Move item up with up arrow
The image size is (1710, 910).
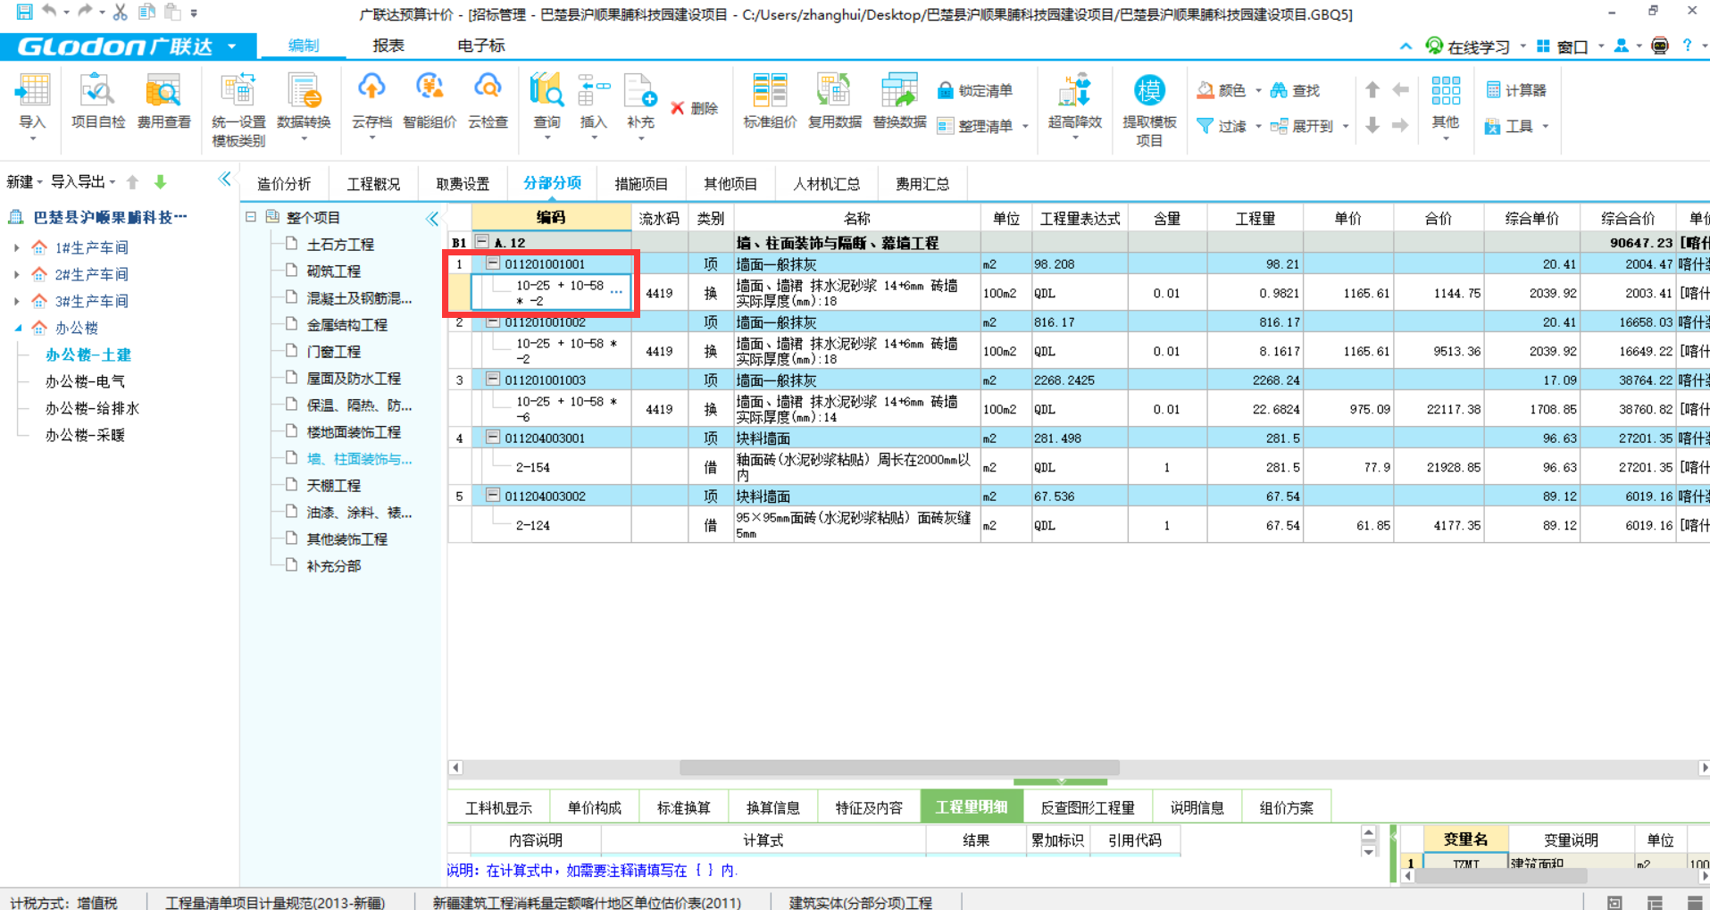point(1372,89)
